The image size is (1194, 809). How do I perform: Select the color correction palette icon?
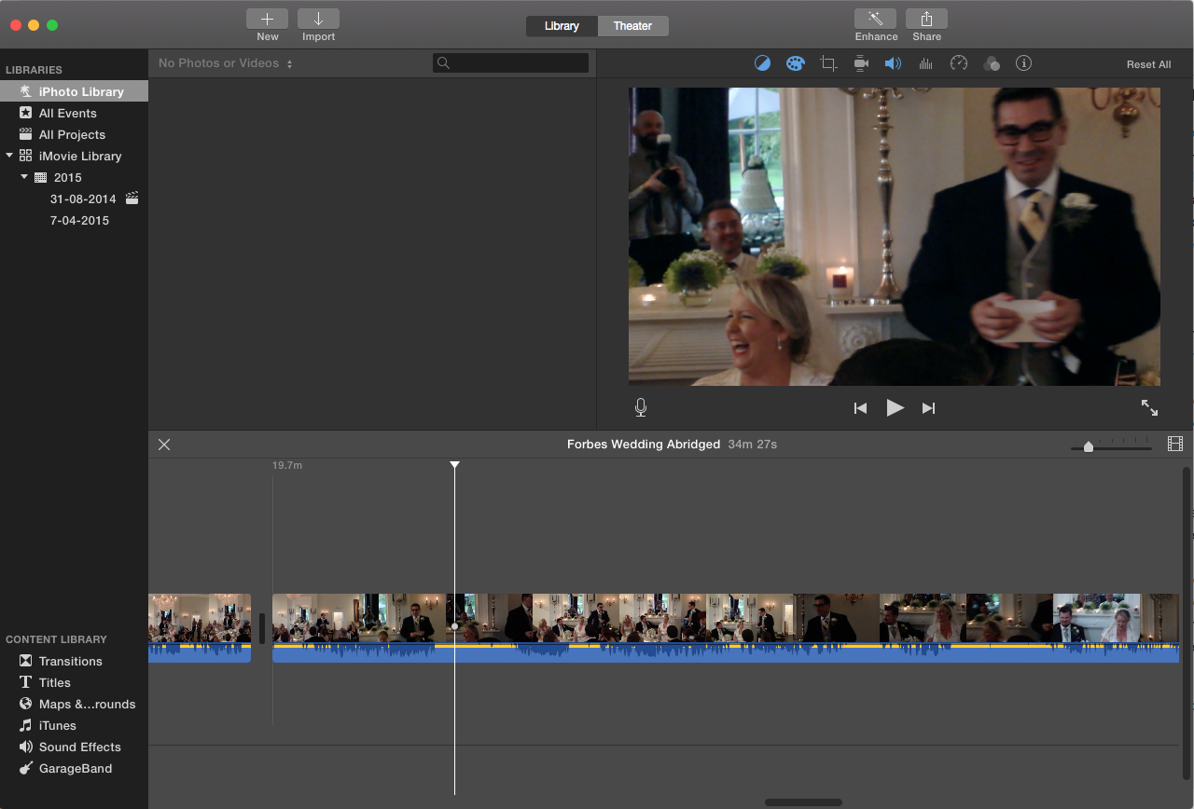pyautogui.click(x=795, y=63)
